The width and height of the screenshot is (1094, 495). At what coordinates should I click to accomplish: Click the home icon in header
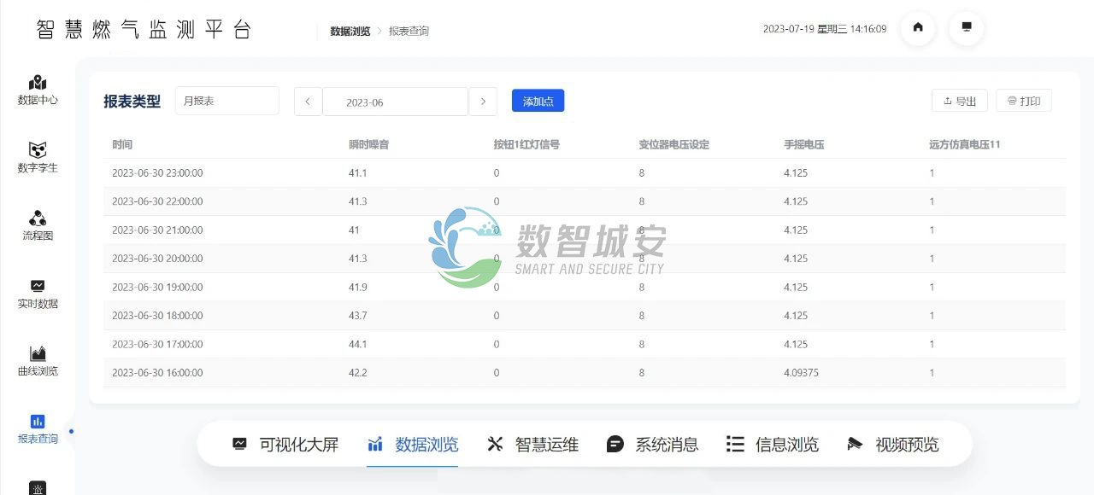918,27
